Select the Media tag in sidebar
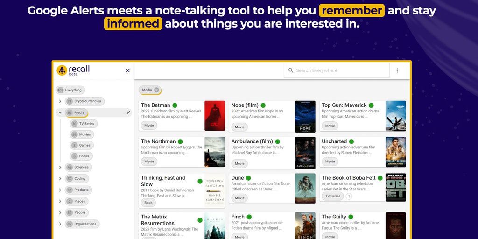The height and width of the screenshot is (239, 478). coord(76,112)
